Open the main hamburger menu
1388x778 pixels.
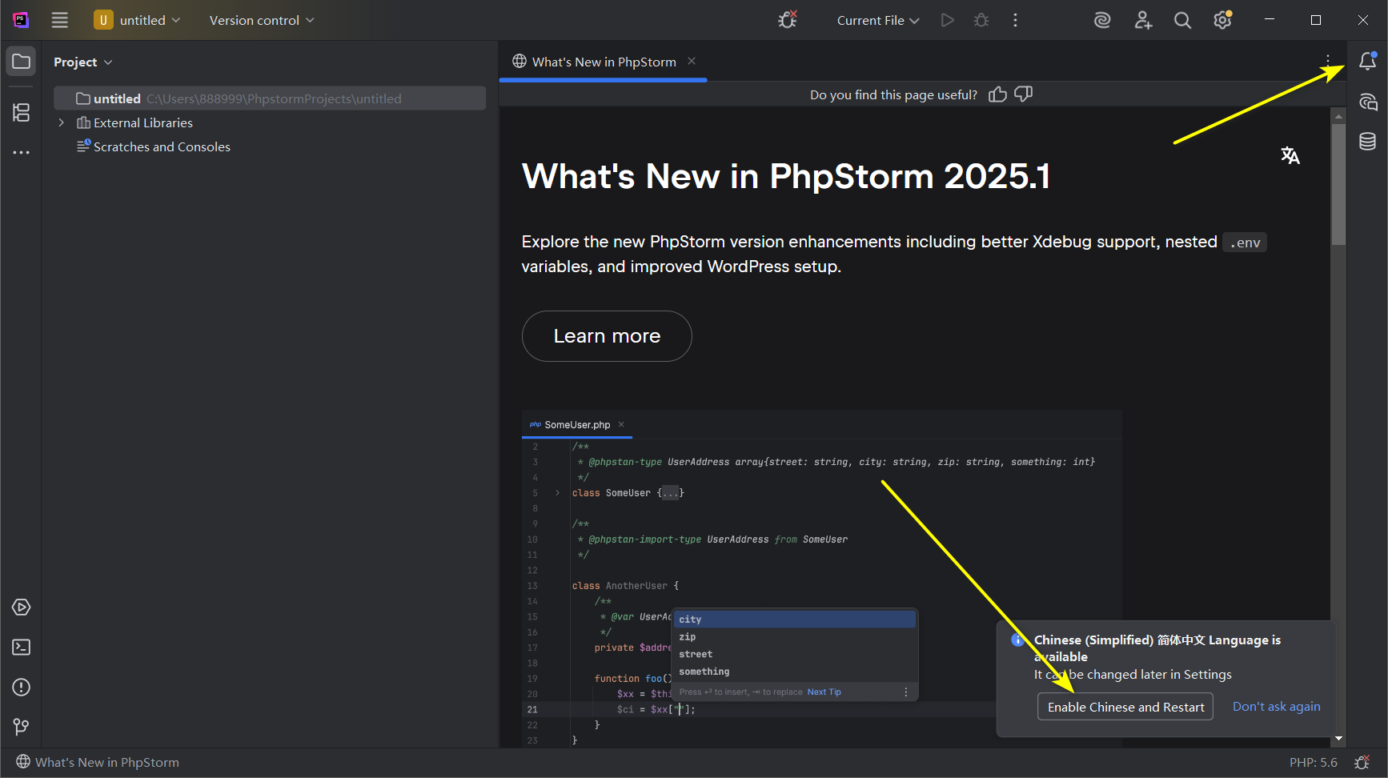click(60, 20)
